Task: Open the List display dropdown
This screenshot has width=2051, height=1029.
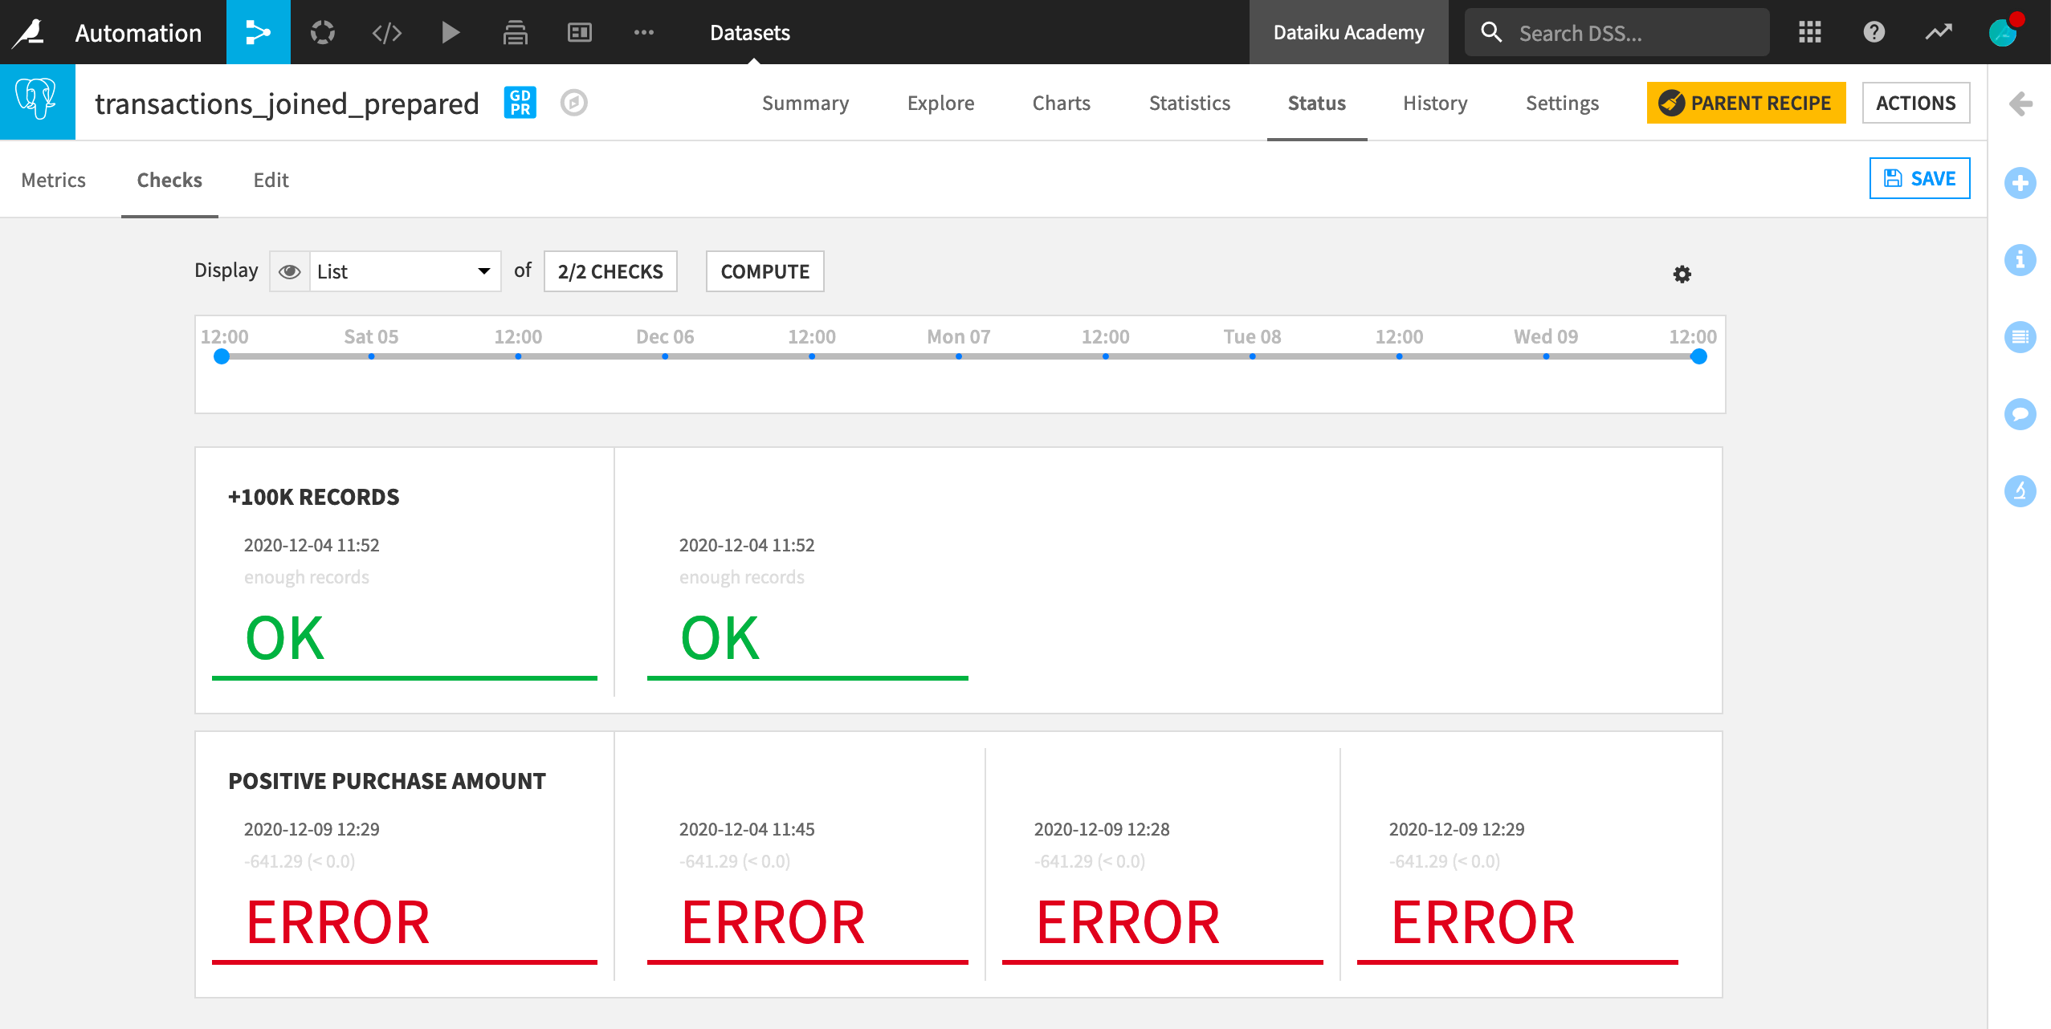Action: pyautogui.click(x=402, y=271)
